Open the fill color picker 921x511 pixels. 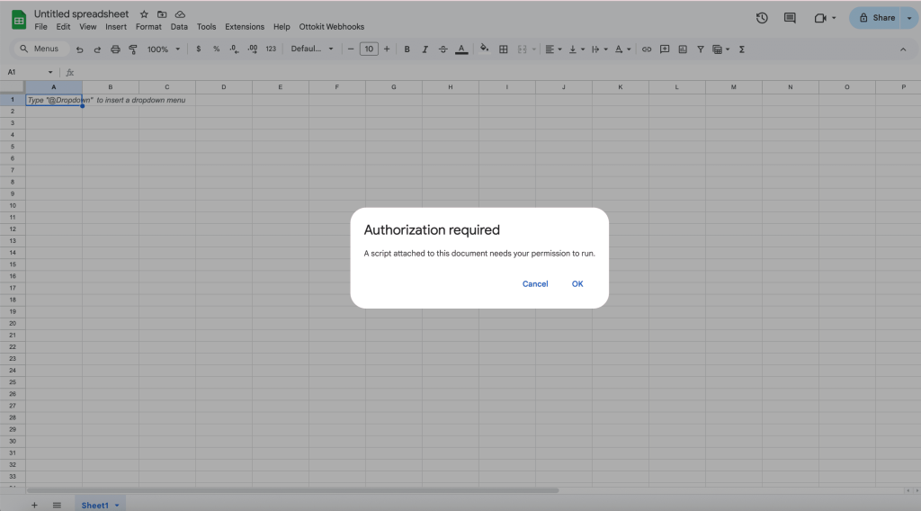point(485,49)
